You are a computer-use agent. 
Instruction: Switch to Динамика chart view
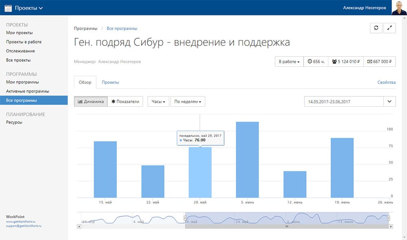tap(91, 102)
